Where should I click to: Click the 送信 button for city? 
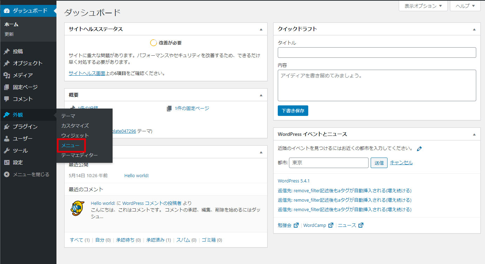click(x=379, y=163)
